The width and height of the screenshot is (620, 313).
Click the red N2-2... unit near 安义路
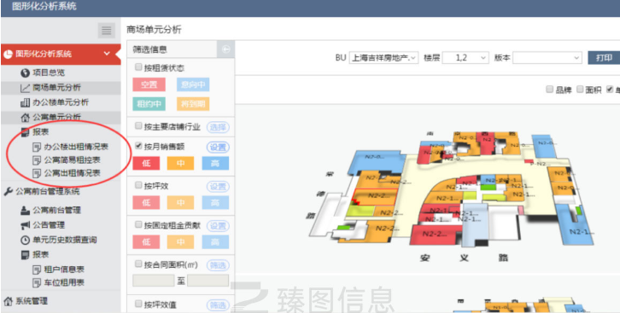pyautogui.click(x=435, y=235)
